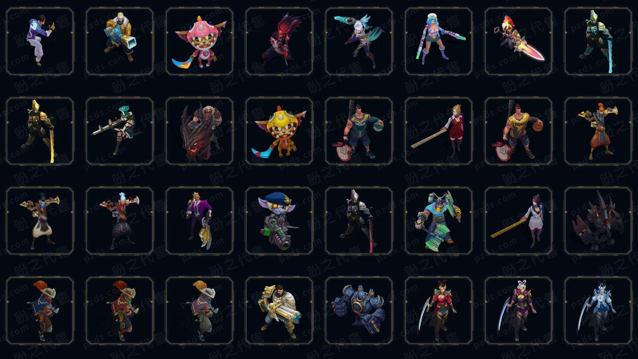Select the Graves with blue-gold cannon
638x359 pixels.
coord(120,42)
